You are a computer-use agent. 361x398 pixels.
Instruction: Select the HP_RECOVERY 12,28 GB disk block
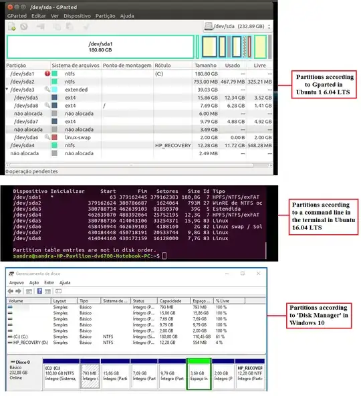tap(250, 373)
